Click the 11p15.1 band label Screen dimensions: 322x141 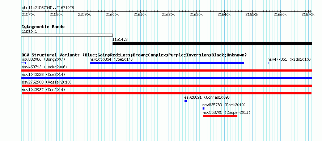[x=29, y=31]
